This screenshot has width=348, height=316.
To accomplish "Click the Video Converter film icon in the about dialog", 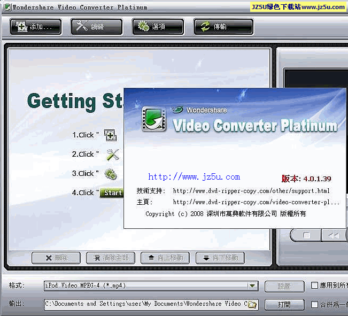I will pos(154,119).
